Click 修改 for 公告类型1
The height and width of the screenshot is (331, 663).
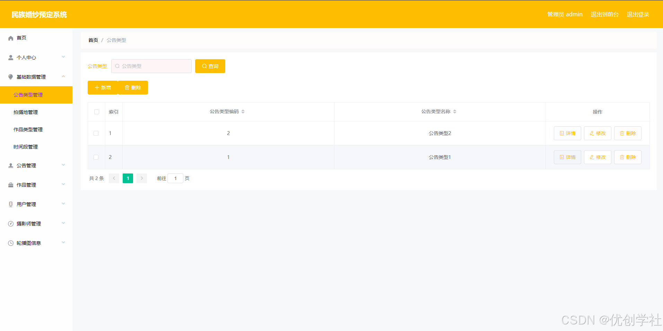click(x=597, y=157)
